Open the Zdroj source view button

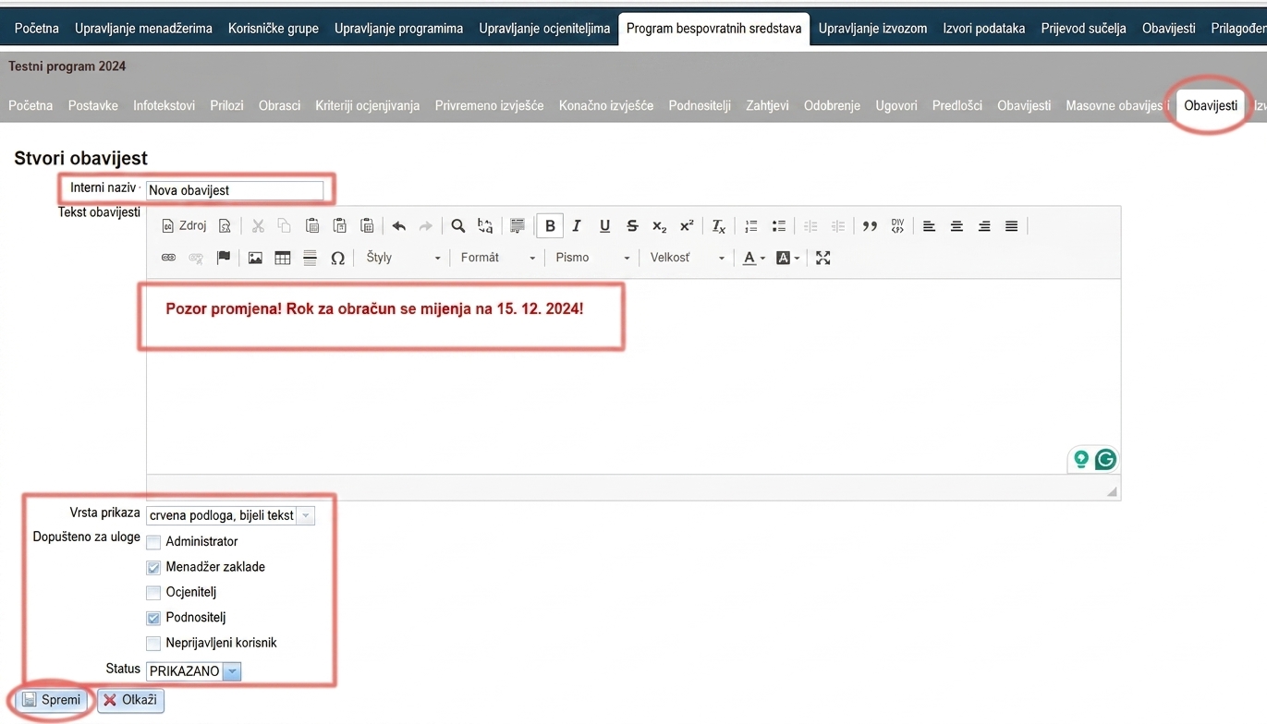(x=184, y=225)
